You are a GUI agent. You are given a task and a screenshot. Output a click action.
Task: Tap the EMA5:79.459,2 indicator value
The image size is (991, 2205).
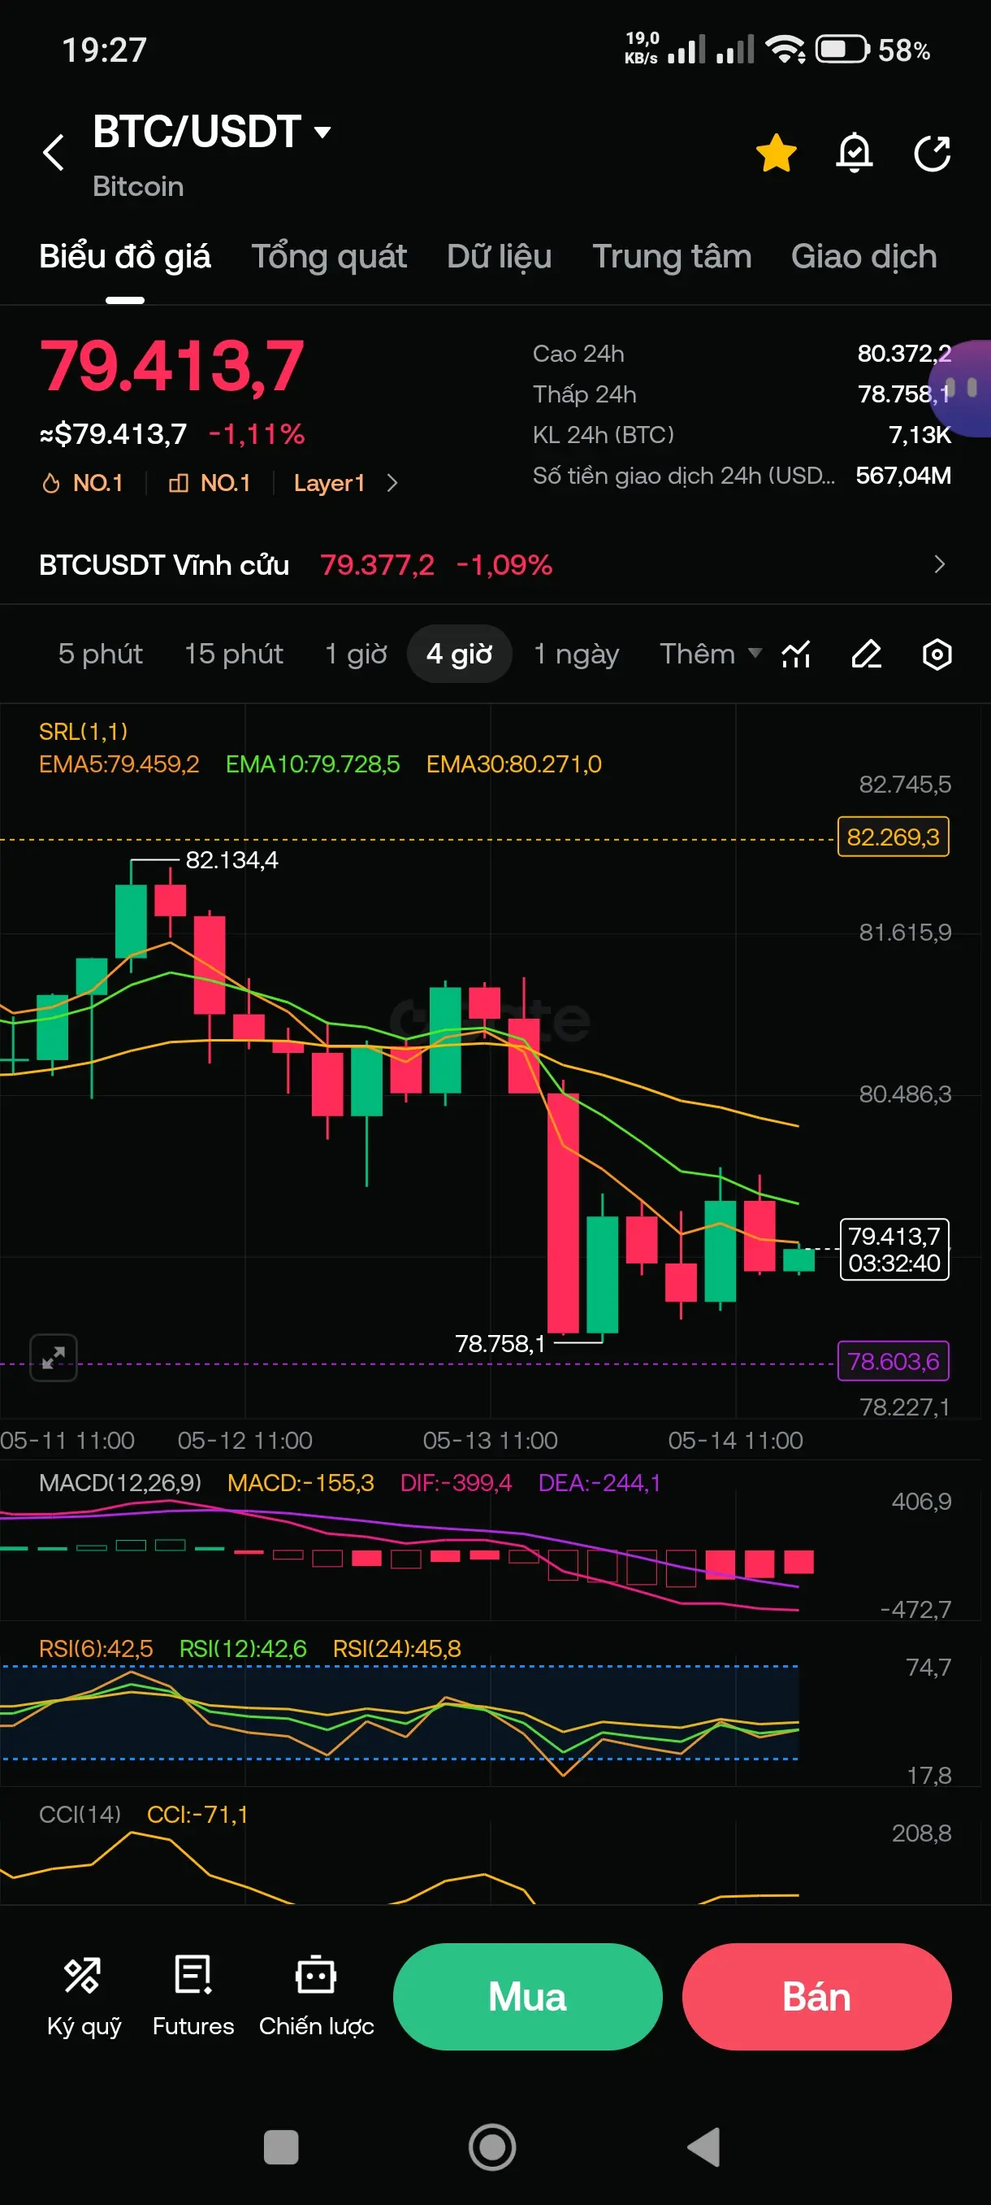pos(119,763)
